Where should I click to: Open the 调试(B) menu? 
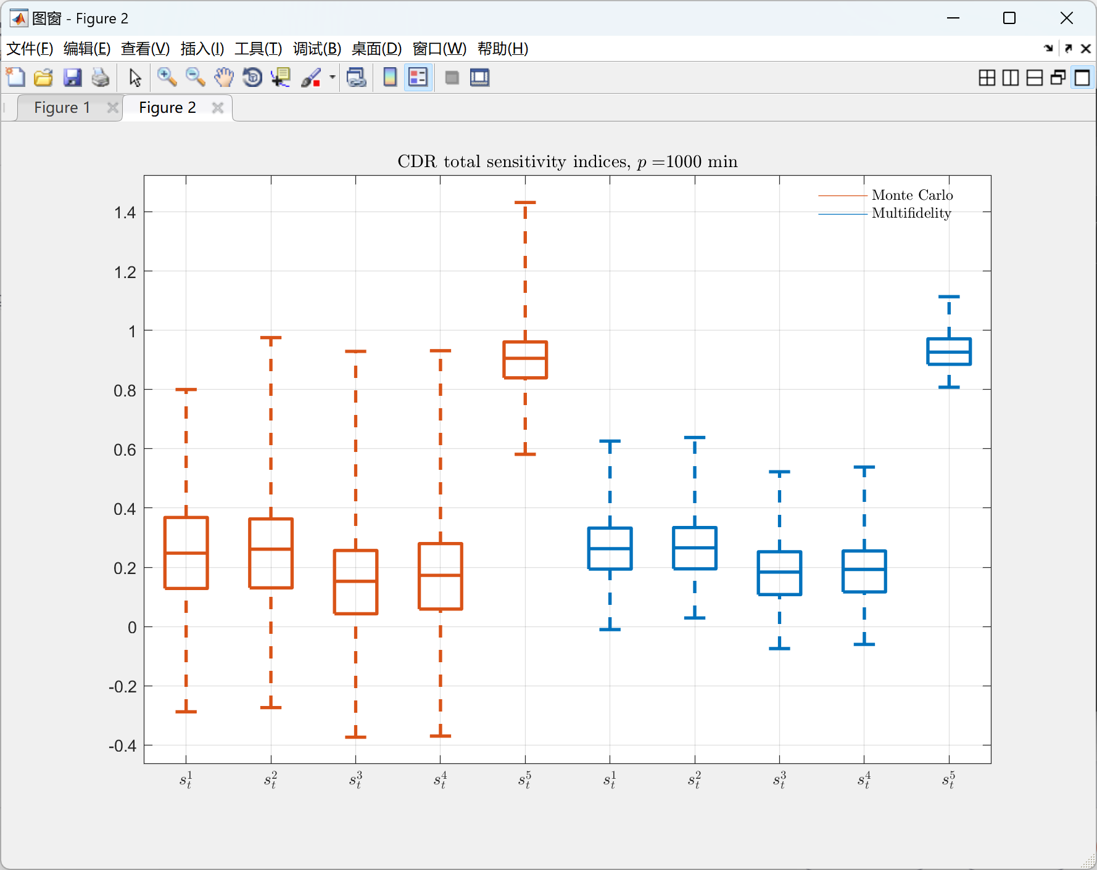tap(317, 49)
